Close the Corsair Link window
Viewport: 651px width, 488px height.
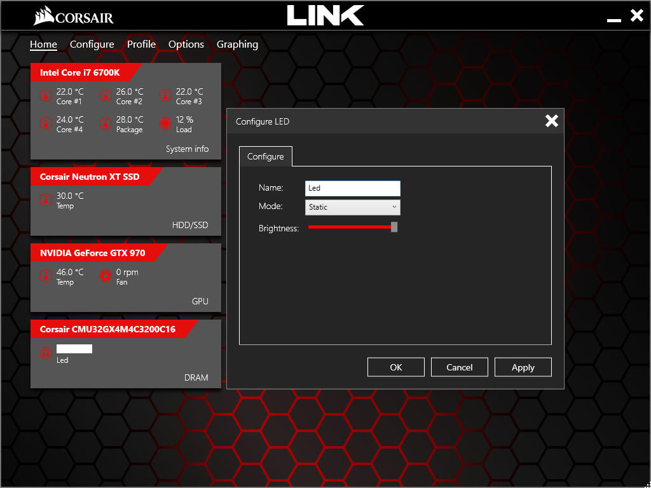pyautogui.click(x=636, y=16)
